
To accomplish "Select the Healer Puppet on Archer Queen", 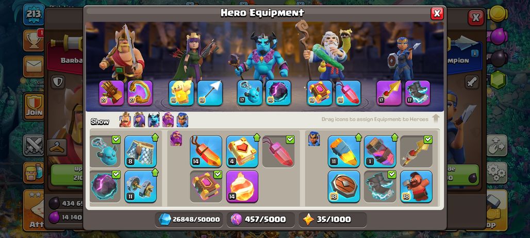I will pyautogui.click(x=181, y=93).
